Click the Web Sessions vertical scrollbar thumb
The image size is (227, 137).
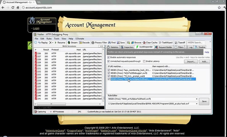click(x=103, y=98)
